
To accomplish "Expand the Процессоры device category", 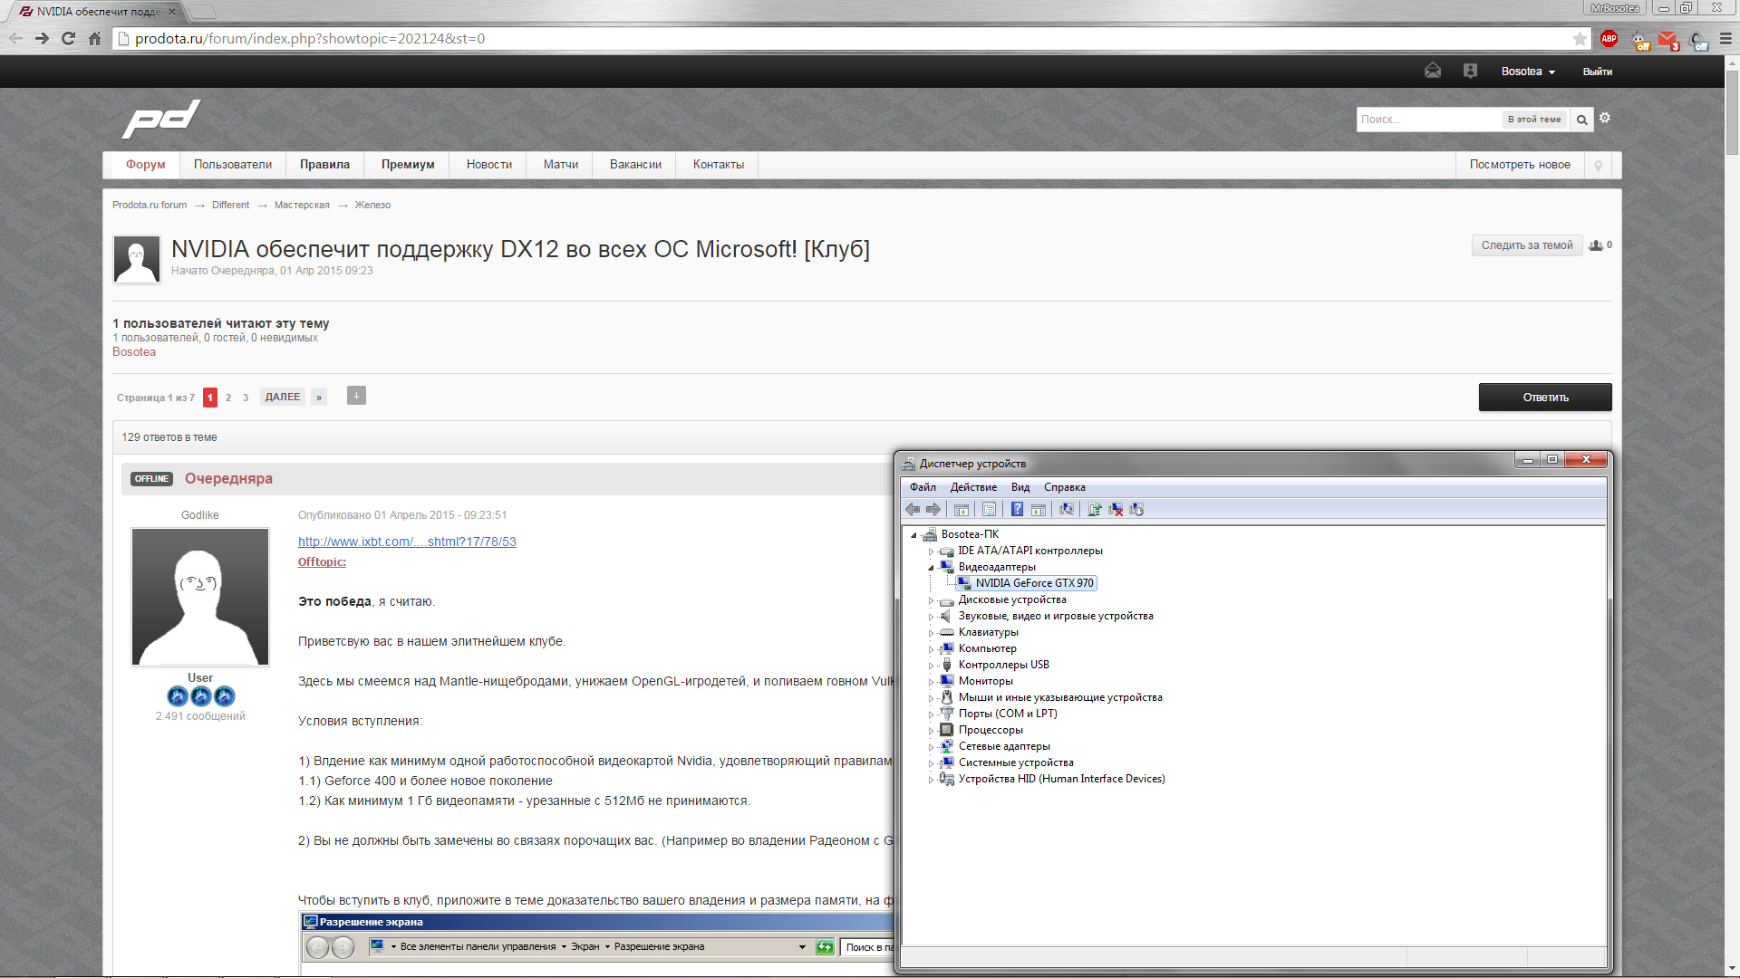I will [x=931, y=731].
